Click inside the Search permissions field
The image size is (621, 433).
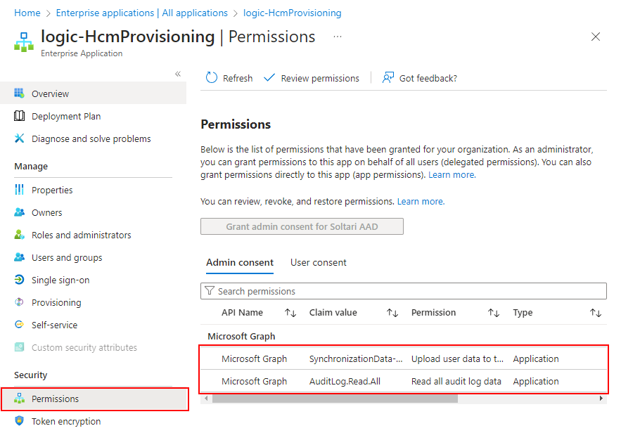316,291
